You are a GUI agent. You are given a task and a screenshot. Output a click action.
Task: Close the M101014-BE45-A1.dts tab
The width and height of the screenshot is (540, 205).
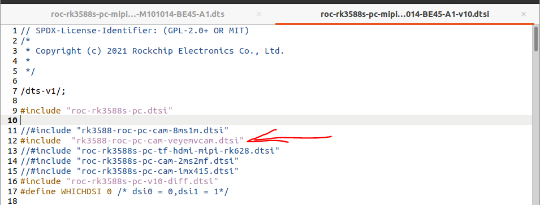[x=260, y=15]
